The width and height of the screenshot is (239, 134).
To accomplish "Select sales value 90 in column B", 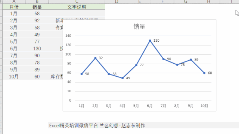I will click(x=37, y=55).
